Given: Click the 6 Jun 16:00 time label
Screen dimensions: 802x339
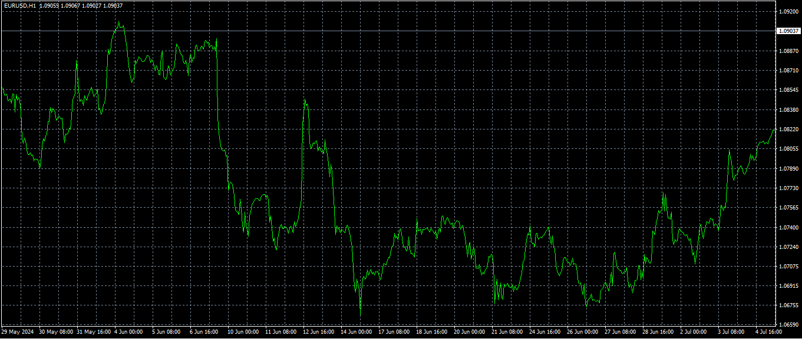Looking at the screenshot, I should 204,332.
